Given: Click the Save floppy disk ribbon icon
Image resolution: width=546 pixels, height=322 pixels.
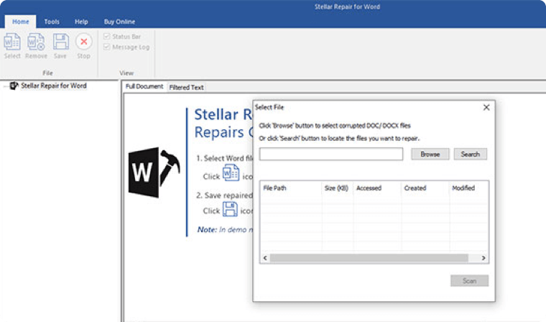Looking at the screenshot, I should pos(60,43).
